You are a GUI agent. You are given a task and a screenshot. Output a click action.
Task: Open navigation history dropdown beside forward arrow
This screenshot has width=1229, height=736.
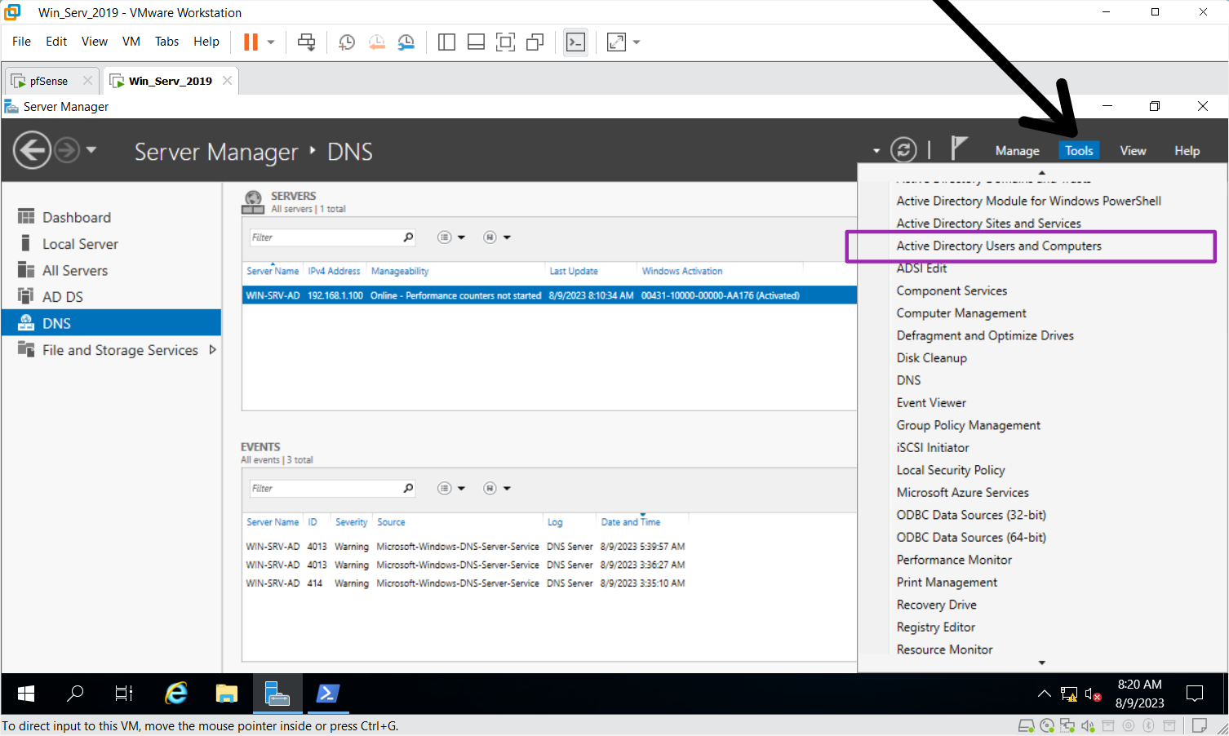click(x=91, y=150)
